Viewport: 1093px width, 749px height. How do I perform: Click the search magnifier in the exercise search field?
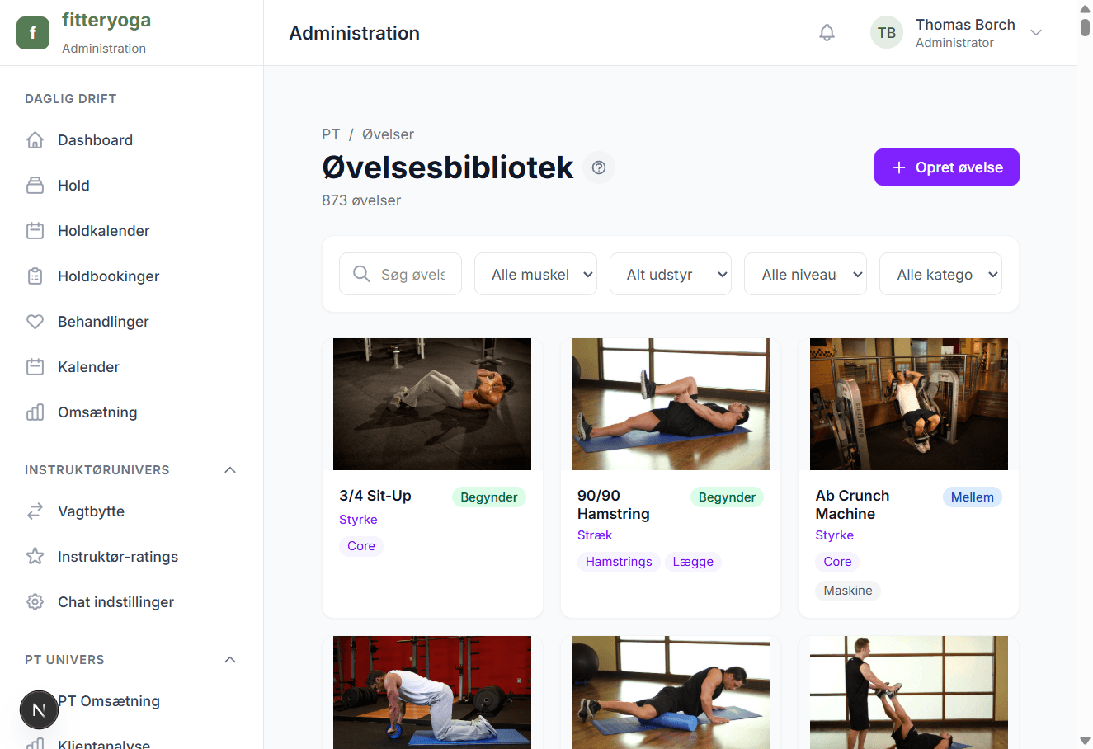point(360,273)
